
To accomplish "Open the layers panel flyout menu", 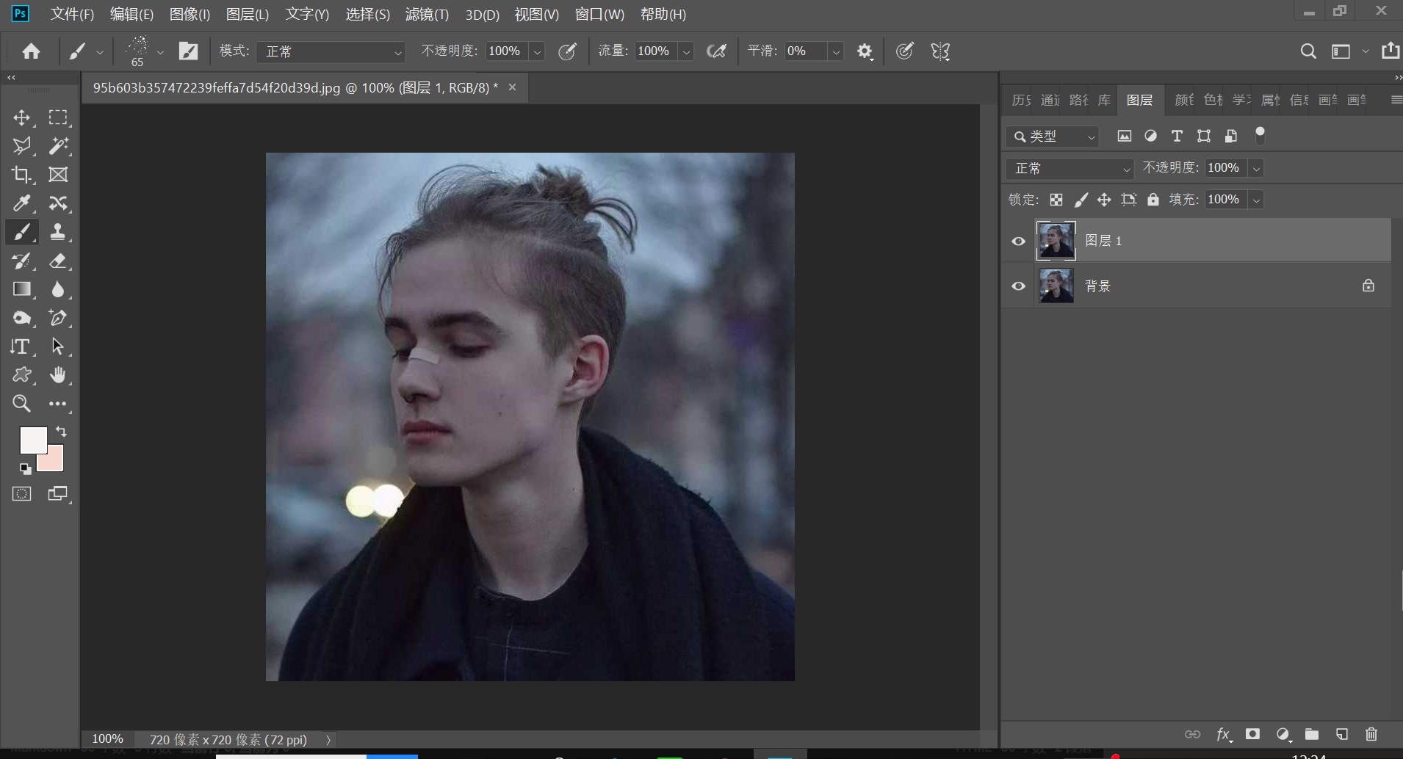I will [1396, 100].
